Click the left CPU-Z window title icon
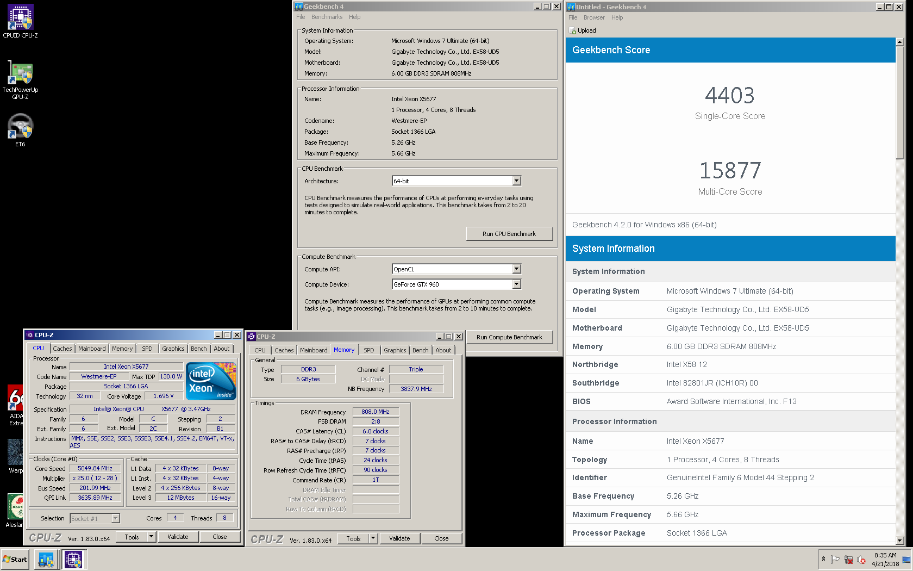The image size is (913, 571). [29, 335]
